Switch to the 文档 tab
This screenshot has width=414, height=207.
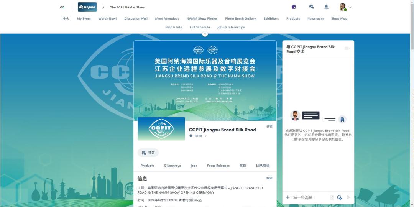point(243,166)
